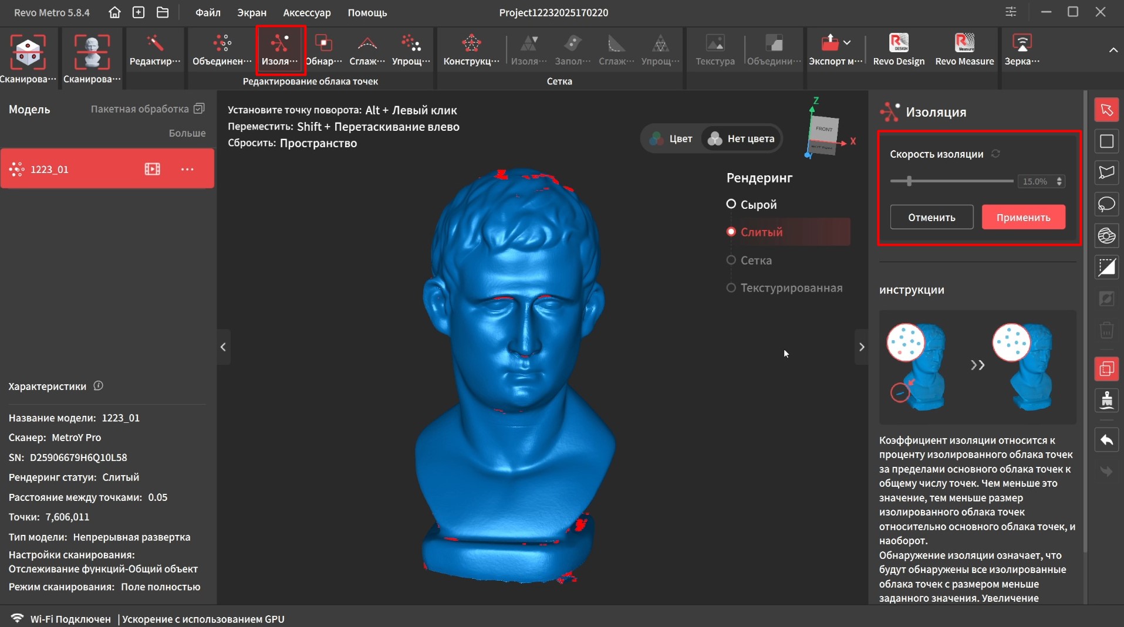The image size is (1124, 627).
Task: Select sphere brush selection tool
Action: click(1106, 236)
